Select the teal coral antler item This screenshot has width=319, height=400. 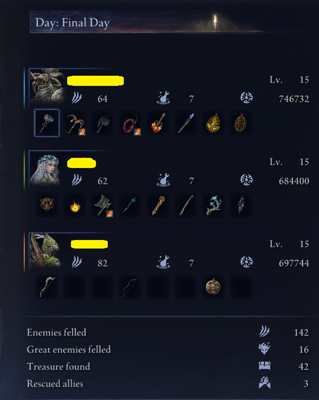[213, 205]
